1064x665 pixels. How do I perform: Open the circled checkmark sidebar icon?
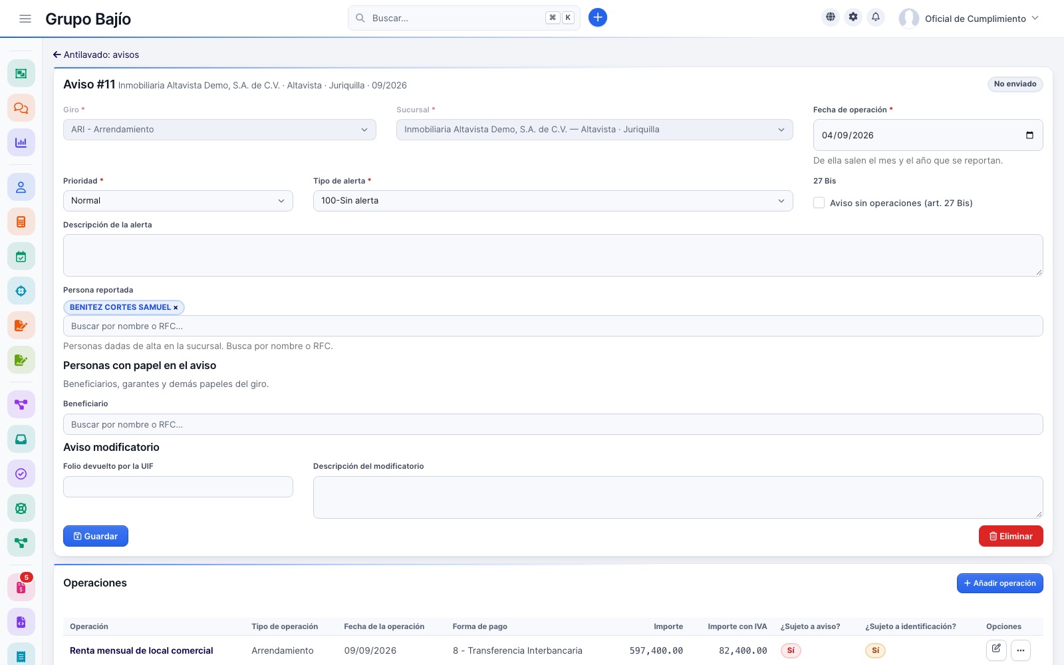[x=21, y=473]
